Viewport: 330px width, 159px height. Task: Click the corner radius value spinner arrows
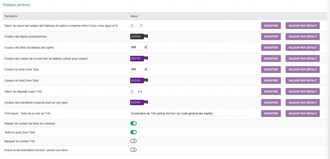pyautogui.click(x=132, y=25)
